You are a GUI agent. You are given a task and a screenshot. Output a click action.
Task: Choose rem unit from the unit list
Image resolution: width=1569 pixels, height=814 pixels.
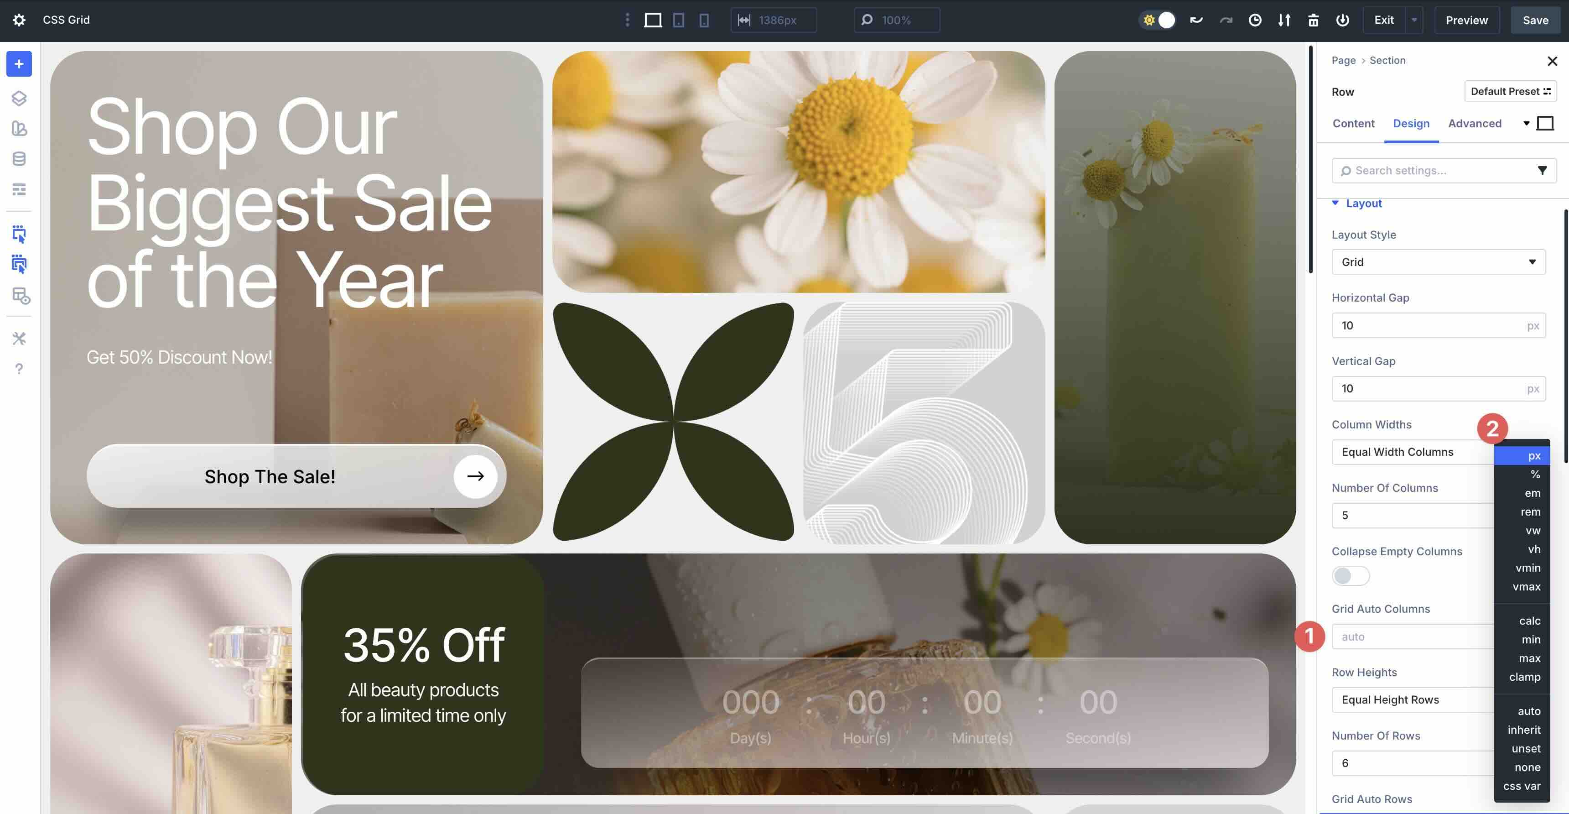1530,512
